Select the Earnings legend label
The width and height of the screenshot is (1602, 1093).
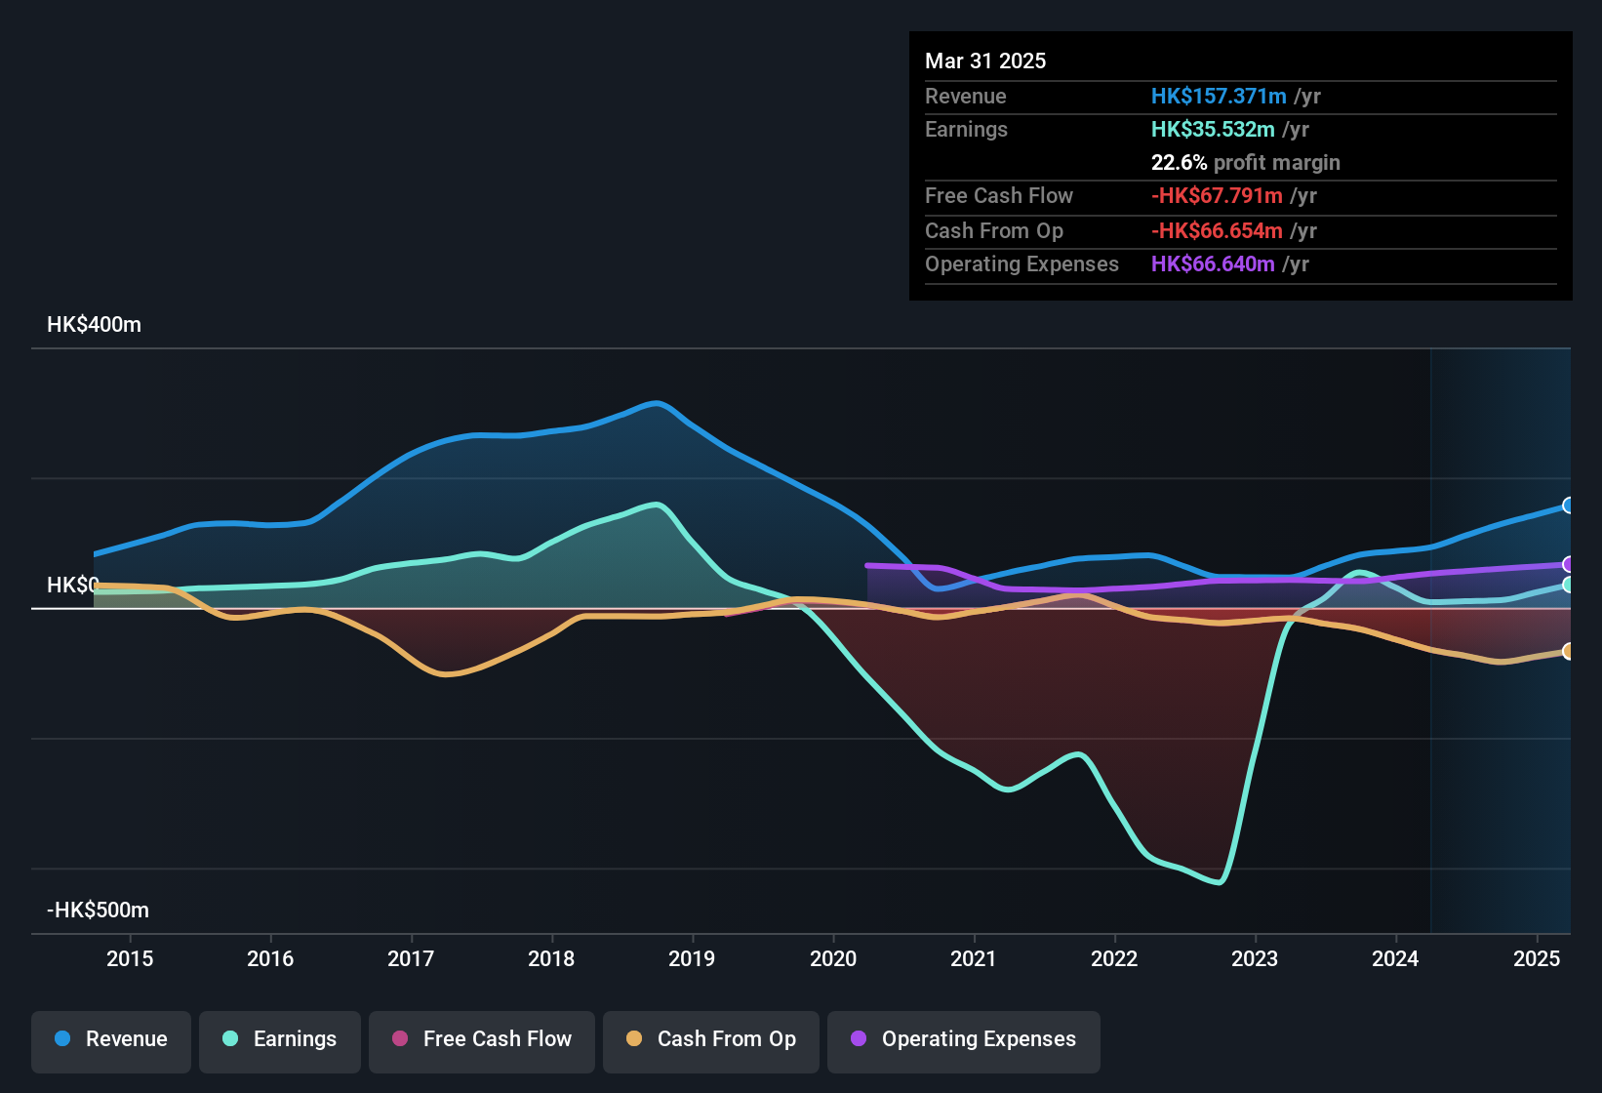[294, 1039]
